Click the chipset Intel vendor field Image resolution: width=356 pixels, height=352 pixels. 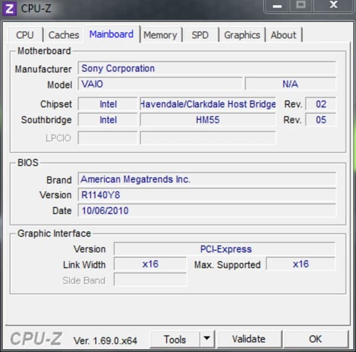click(x=108, y=104)
